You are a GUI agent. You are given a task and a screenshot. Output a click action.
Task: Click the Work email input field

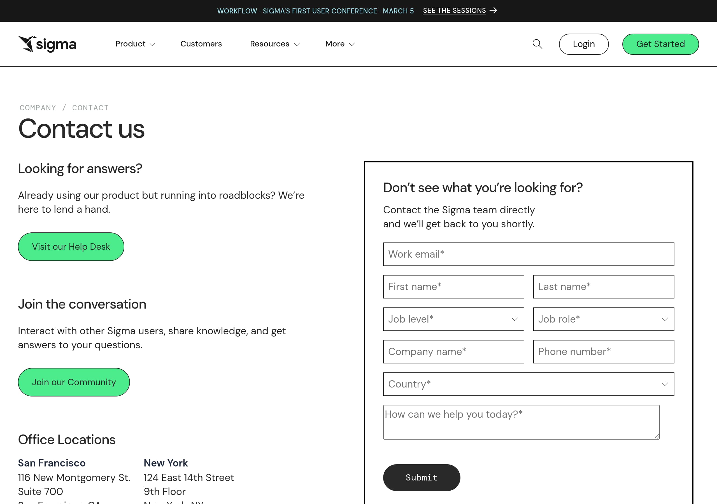[x=528, y=254]
